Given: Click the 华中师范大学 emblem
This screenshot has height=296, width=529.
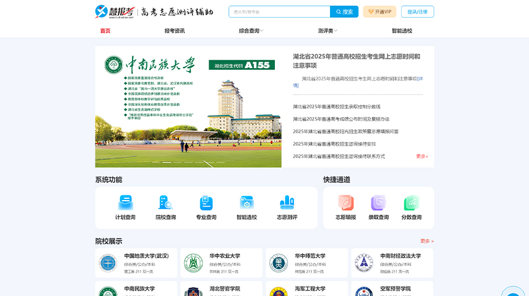Looking at the screenshot, I should pyautogui.click(x=278, y=263).
